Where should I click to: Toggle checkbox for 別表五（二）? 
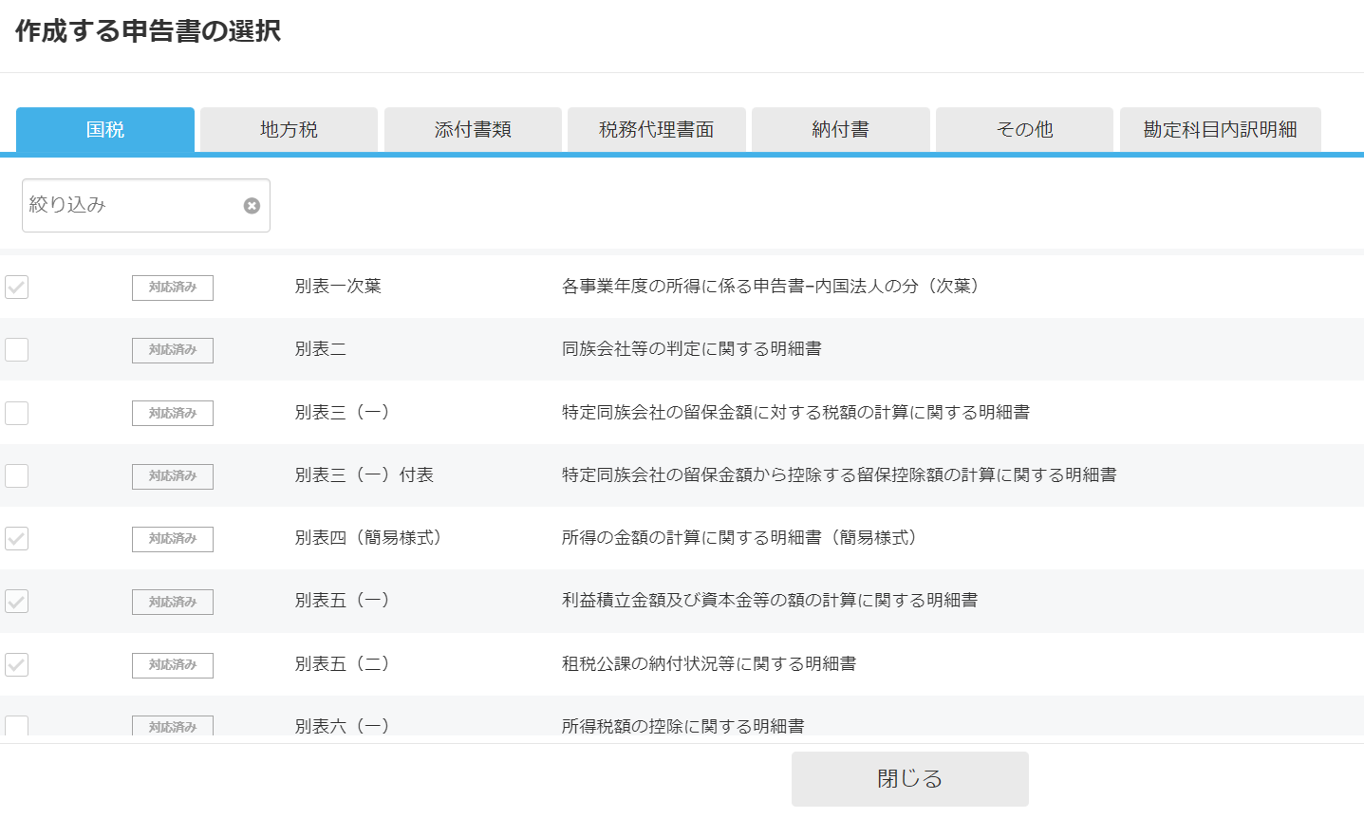[16, 664]
